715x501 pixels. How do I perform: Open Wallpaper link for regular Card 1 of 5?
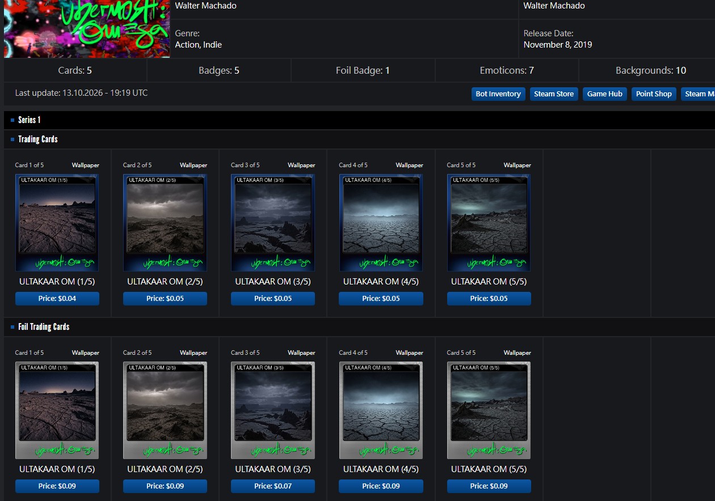click(x=85, y=165)
